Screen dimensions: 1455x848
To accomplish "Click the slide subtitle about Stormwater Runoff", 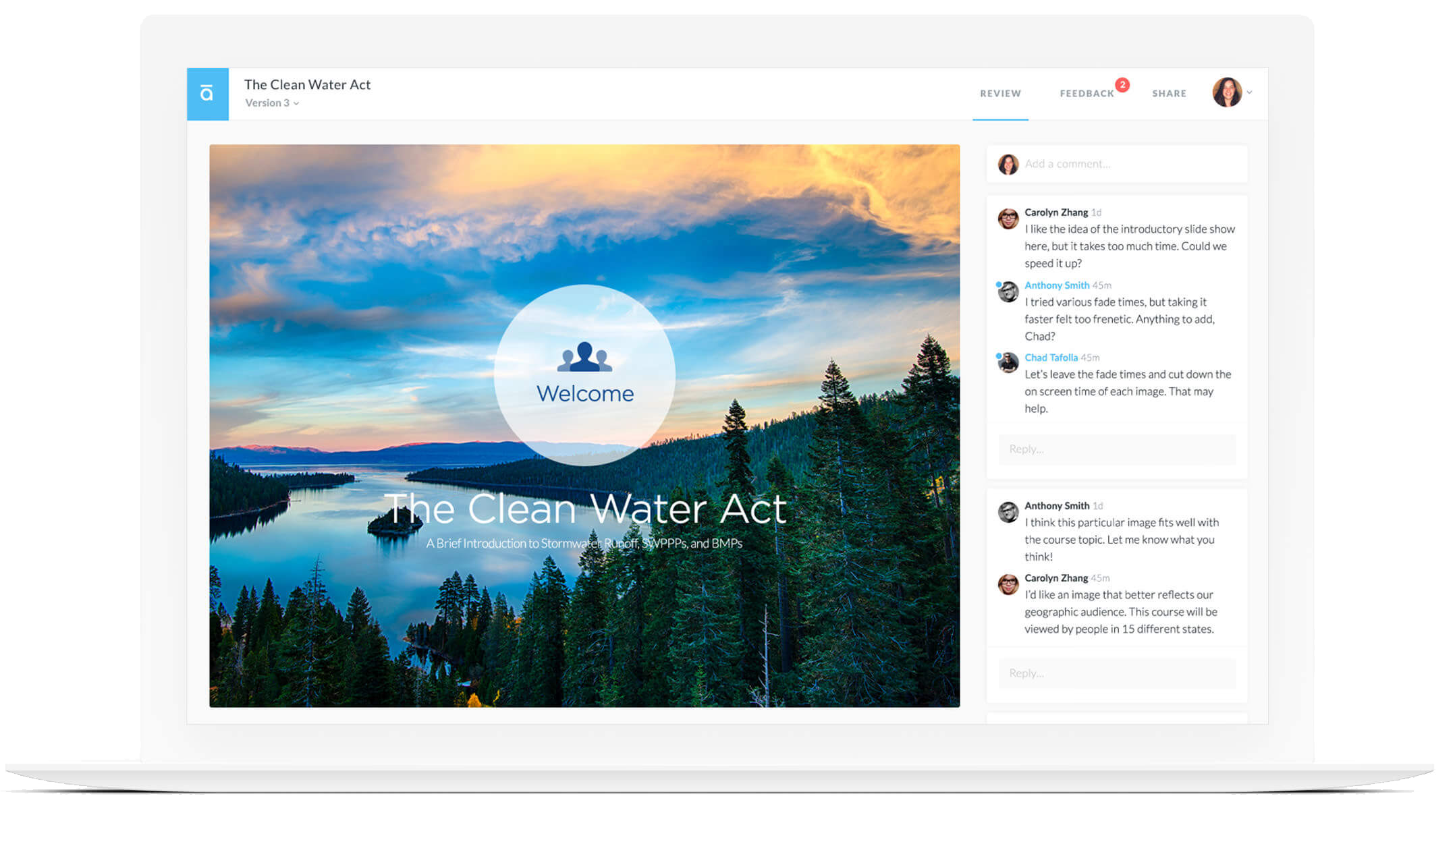I will 584,544.
